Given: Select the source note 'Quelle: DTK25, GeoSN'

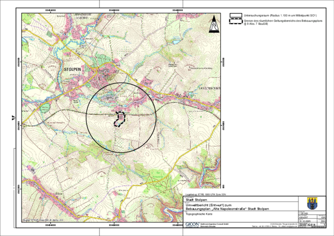Looking at the screenshot, I should [36, 220].
